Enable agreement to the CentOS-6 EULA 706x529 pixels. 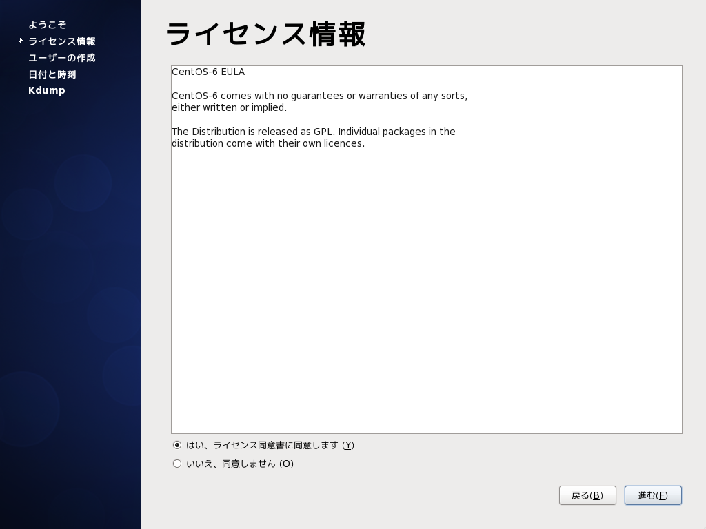177,445
